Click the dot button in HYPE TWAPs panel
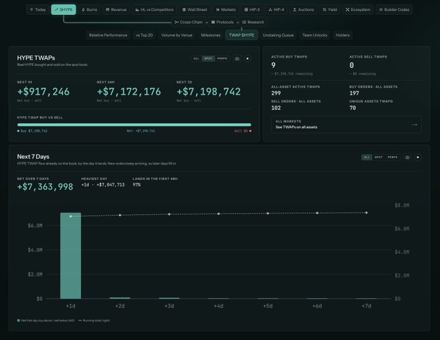 pyautogui.click(x=247, y=59)
